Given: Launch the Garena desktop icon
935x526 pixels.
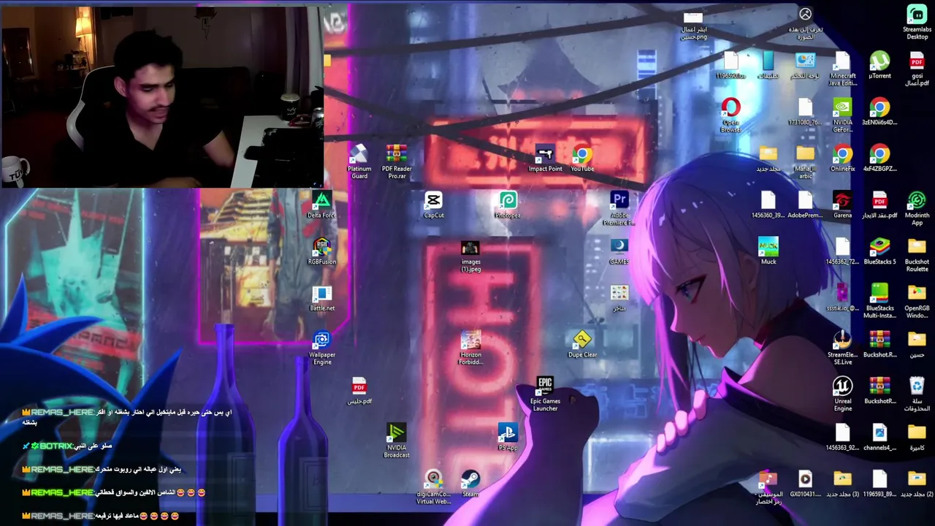Looking at the screenshot, I should (842, 205).
